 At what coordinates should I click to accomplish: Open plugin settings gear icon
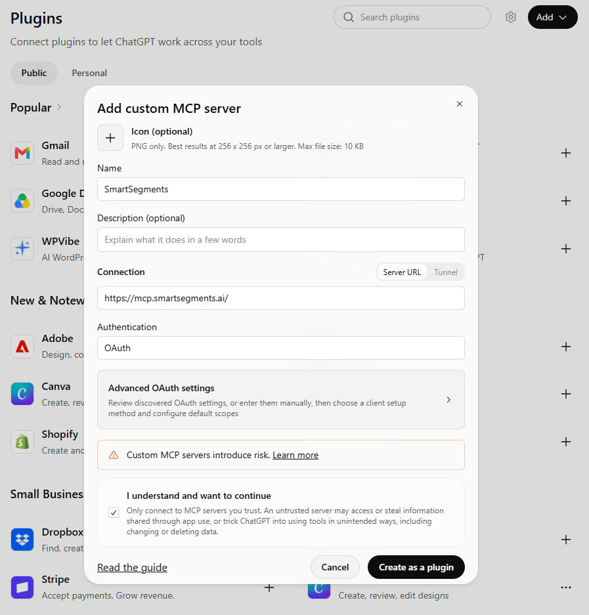510,17
